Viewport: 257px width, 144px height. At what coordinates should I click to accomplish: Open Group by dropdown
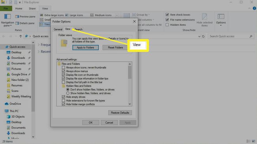tap(141, 15)
